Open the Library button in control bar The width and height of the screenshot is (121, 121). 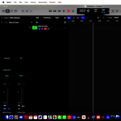[x=4, y=11]
